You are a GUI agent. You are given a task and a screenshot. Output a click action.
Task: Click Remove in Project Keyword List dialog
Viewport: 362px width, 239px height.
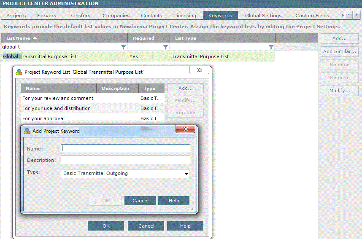click(185, 113)
